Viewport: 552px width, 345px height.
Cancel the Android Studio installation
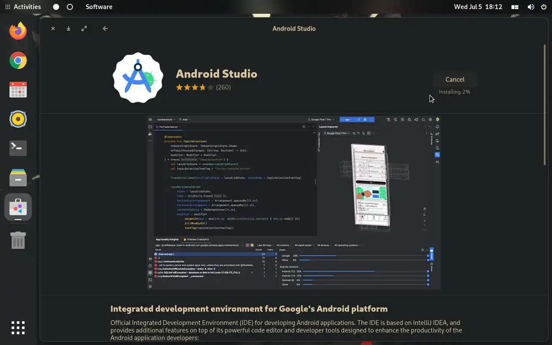455,79
